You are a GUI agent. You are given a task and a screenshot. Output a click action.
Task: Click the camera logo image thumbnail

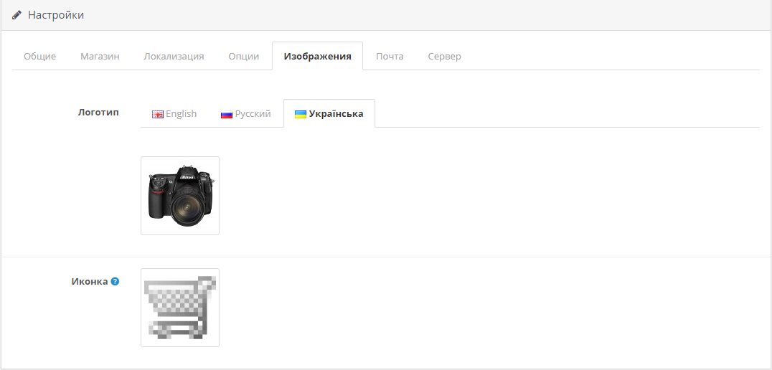[180, 196]
